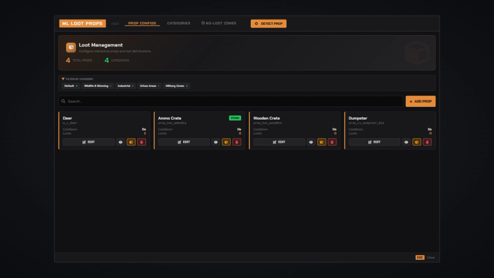The width and height of the screenshot is (494, 278).
Task: Select the Dumpster card title
Action: coord(358,118)
